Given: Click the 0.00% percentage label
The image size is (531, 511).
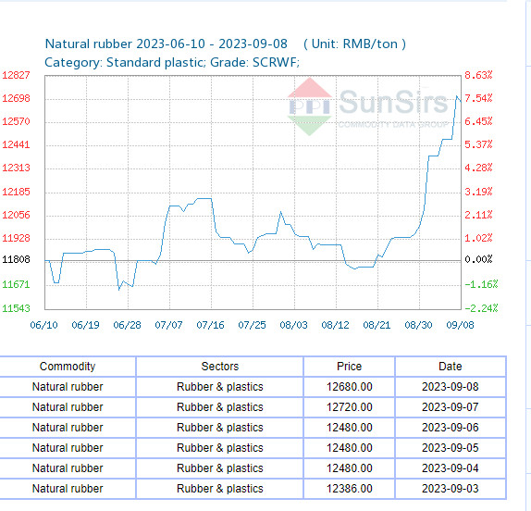Looking at the screenshot, I should (478, 259).
